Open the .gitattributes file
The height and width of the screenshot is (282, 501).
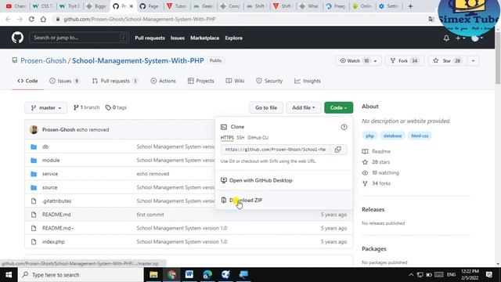[x=56, y=201]
